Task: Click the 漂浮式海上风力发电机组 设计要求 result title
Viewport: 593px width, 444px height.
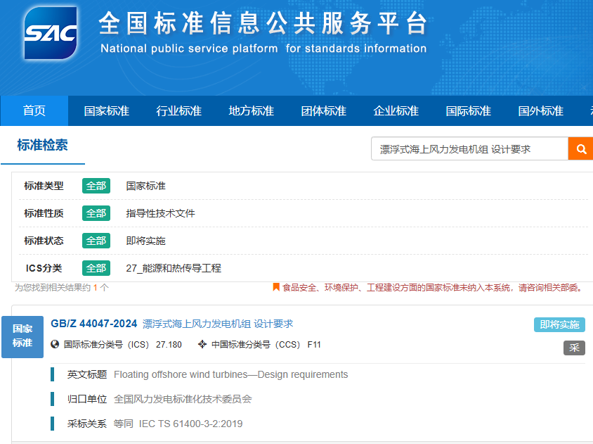Action: coord(218,324)
